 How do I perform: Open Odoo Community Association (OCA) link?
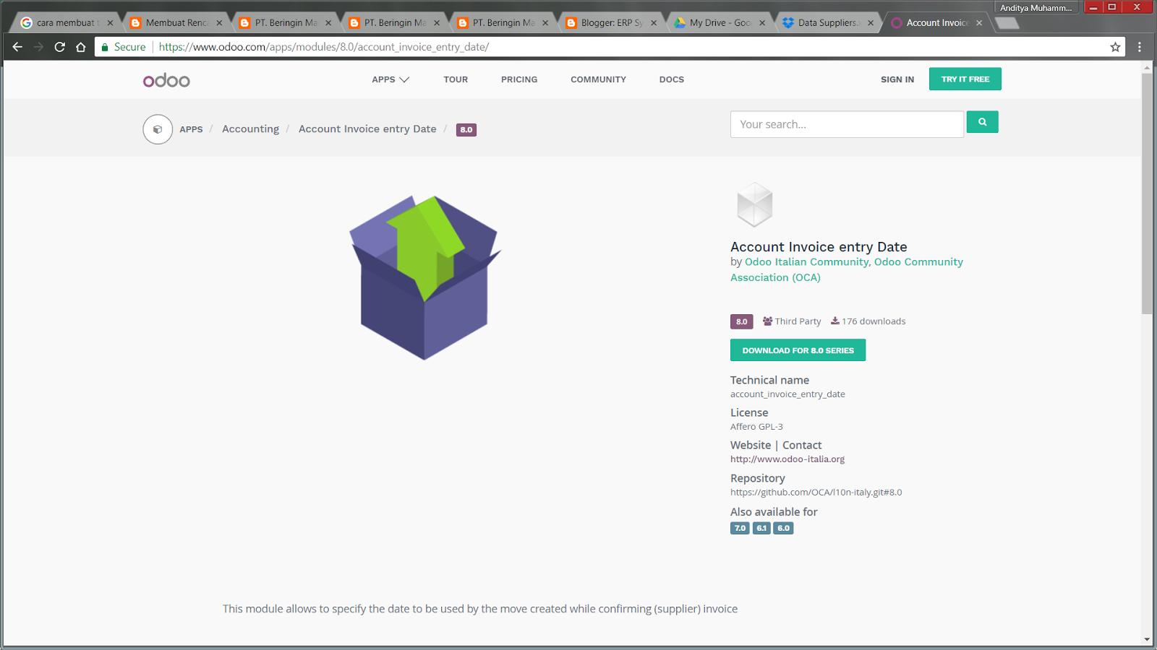[x=847, y=270]
